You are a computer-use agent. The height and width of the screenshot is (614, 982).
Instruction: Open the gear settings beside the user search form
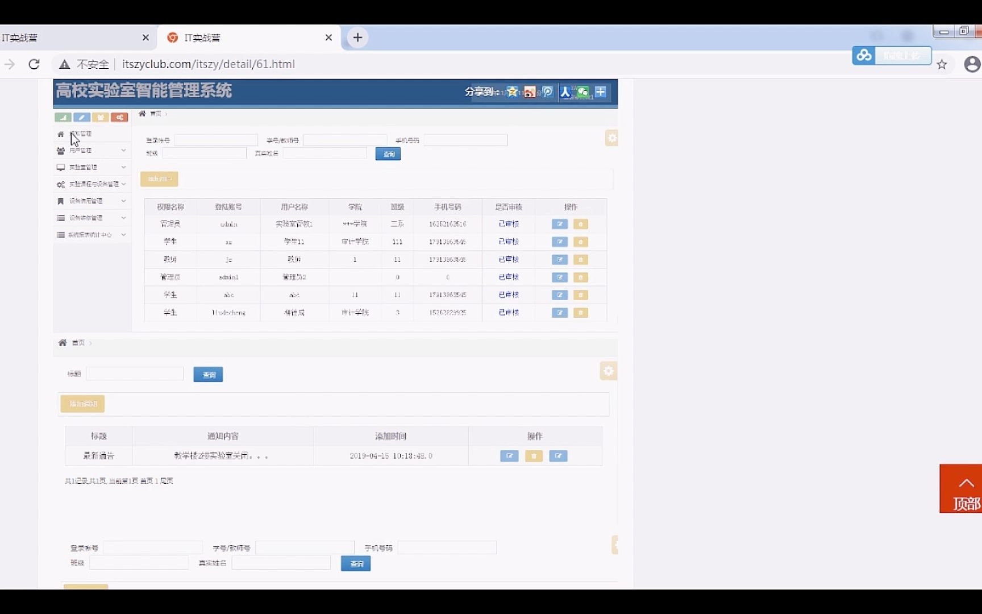click(611, 138)
